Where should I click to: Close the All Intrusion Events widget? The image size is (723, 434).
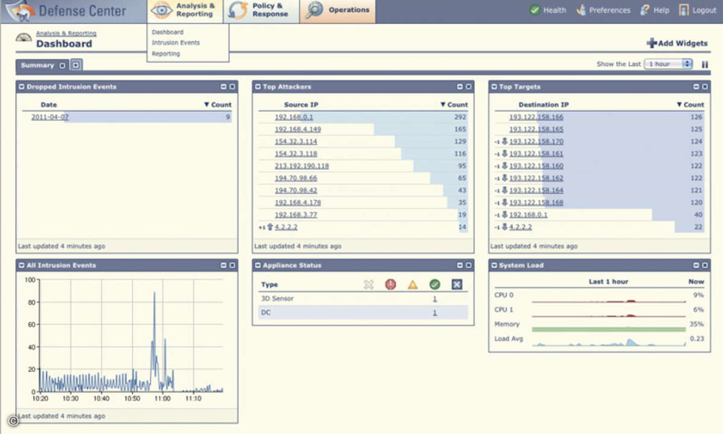232,265
